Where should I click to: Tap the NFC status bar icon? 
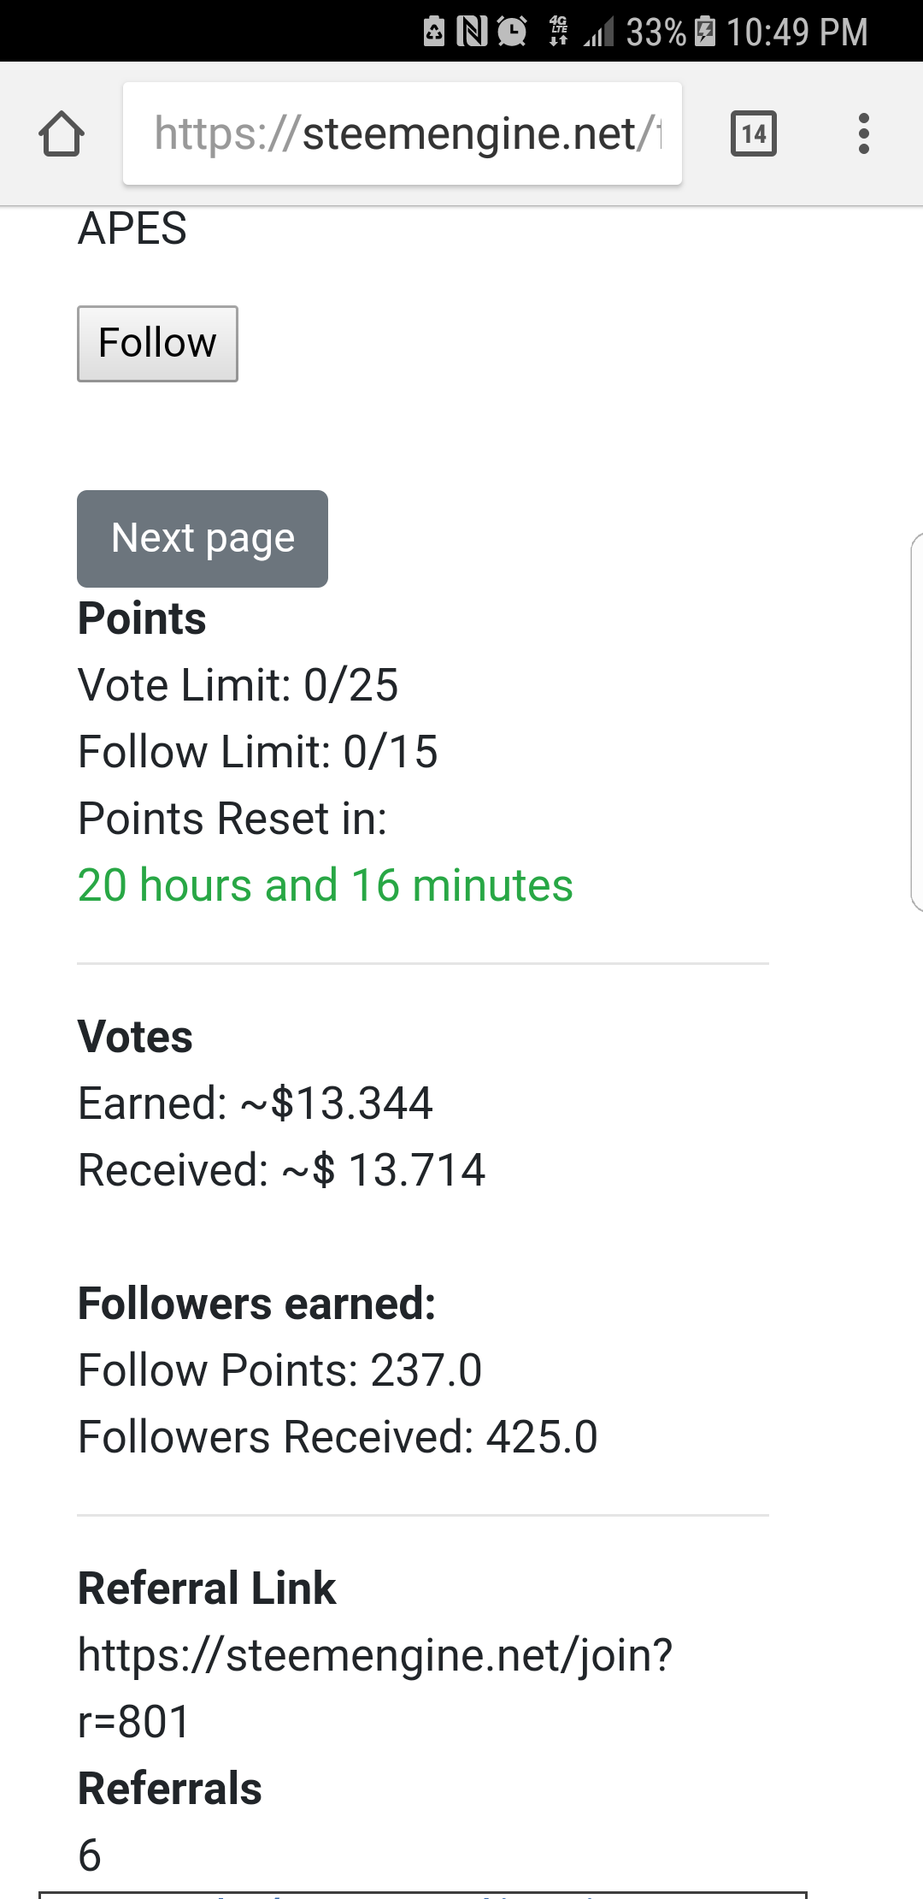pyautogui.click(x=472, y=32)
